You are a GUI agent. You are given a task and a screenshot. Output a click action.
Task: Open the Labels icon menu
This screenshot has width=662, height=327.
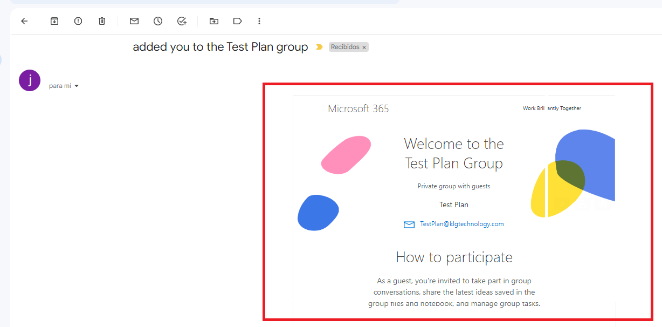tap(238, 21)
